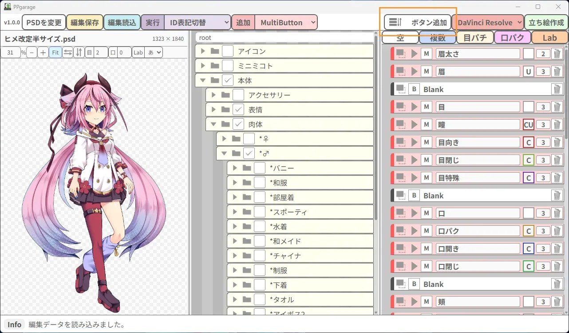Switch to the Lab tab
The width and height of the screenshot is (569, 333).
click(549, 38)
